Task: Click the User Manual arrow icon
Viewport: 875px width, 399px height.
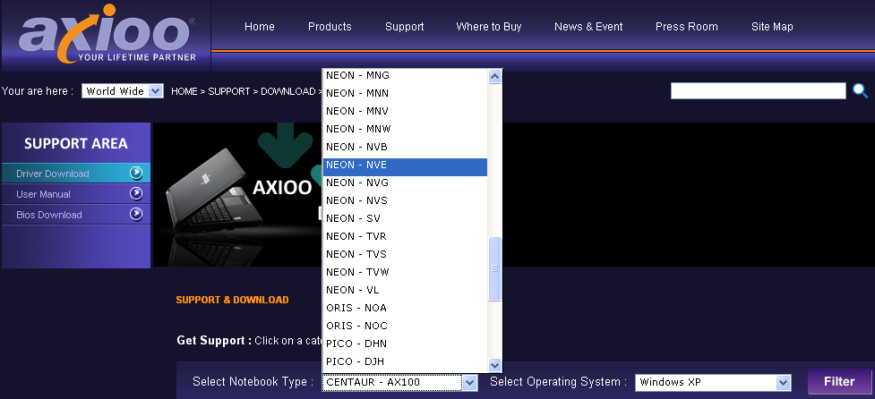Action: point(136,194)
